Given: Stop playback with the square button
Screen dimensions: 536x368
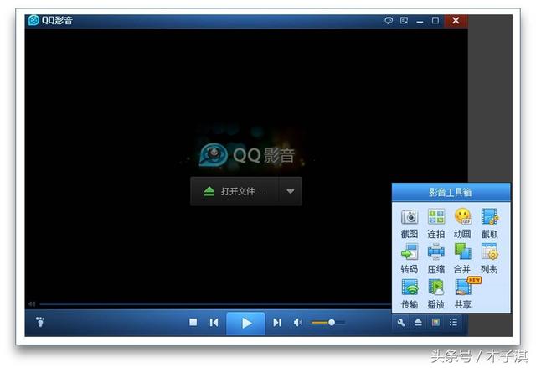Looking at the screenshot, I should [x=193, y=322].
